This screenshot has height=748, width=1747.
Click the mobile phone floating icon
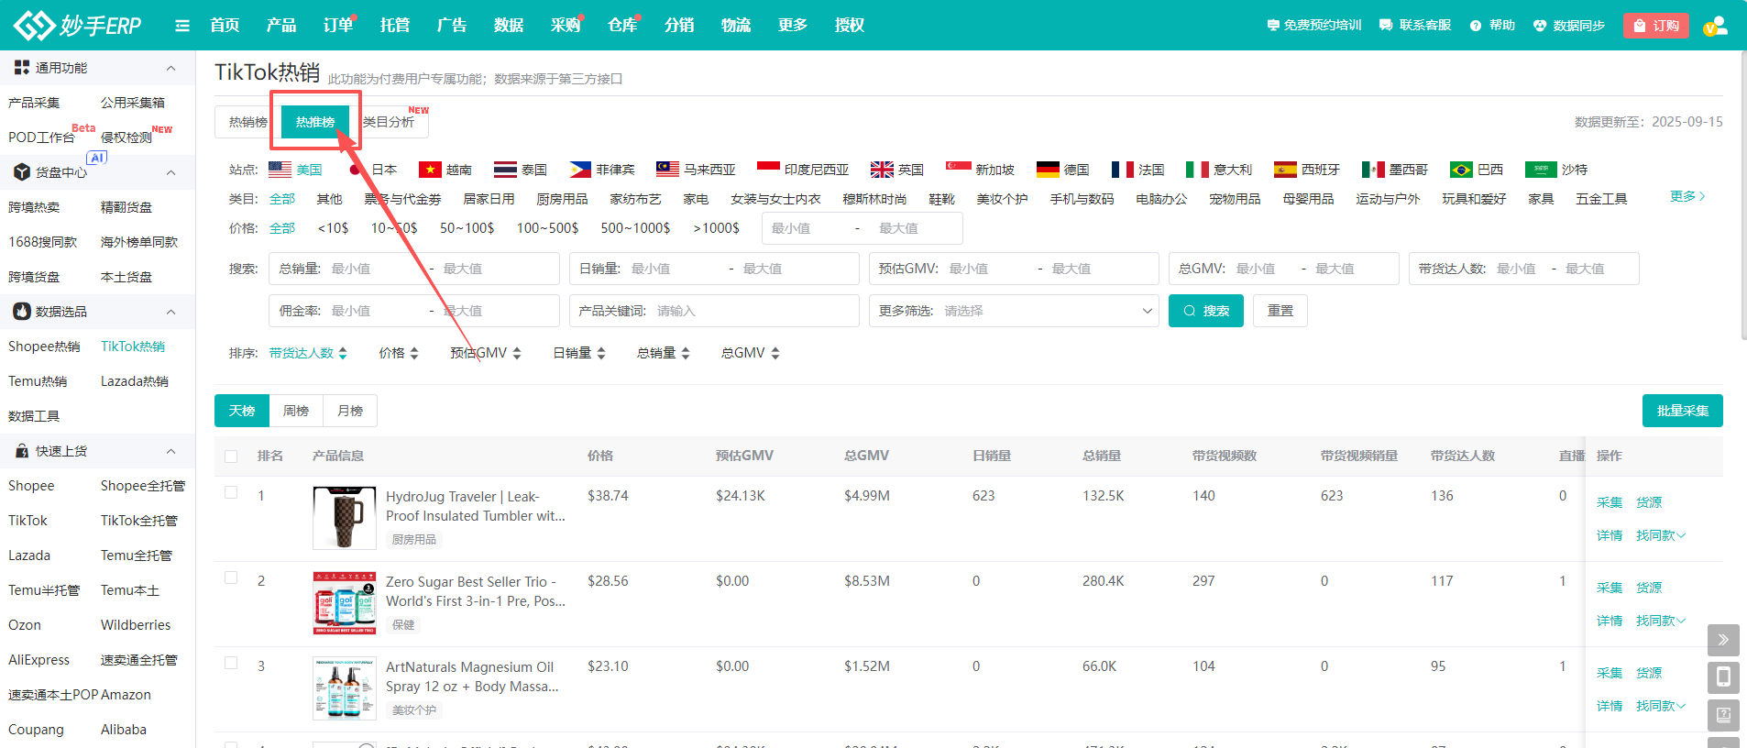click(x=1723, y=677)
